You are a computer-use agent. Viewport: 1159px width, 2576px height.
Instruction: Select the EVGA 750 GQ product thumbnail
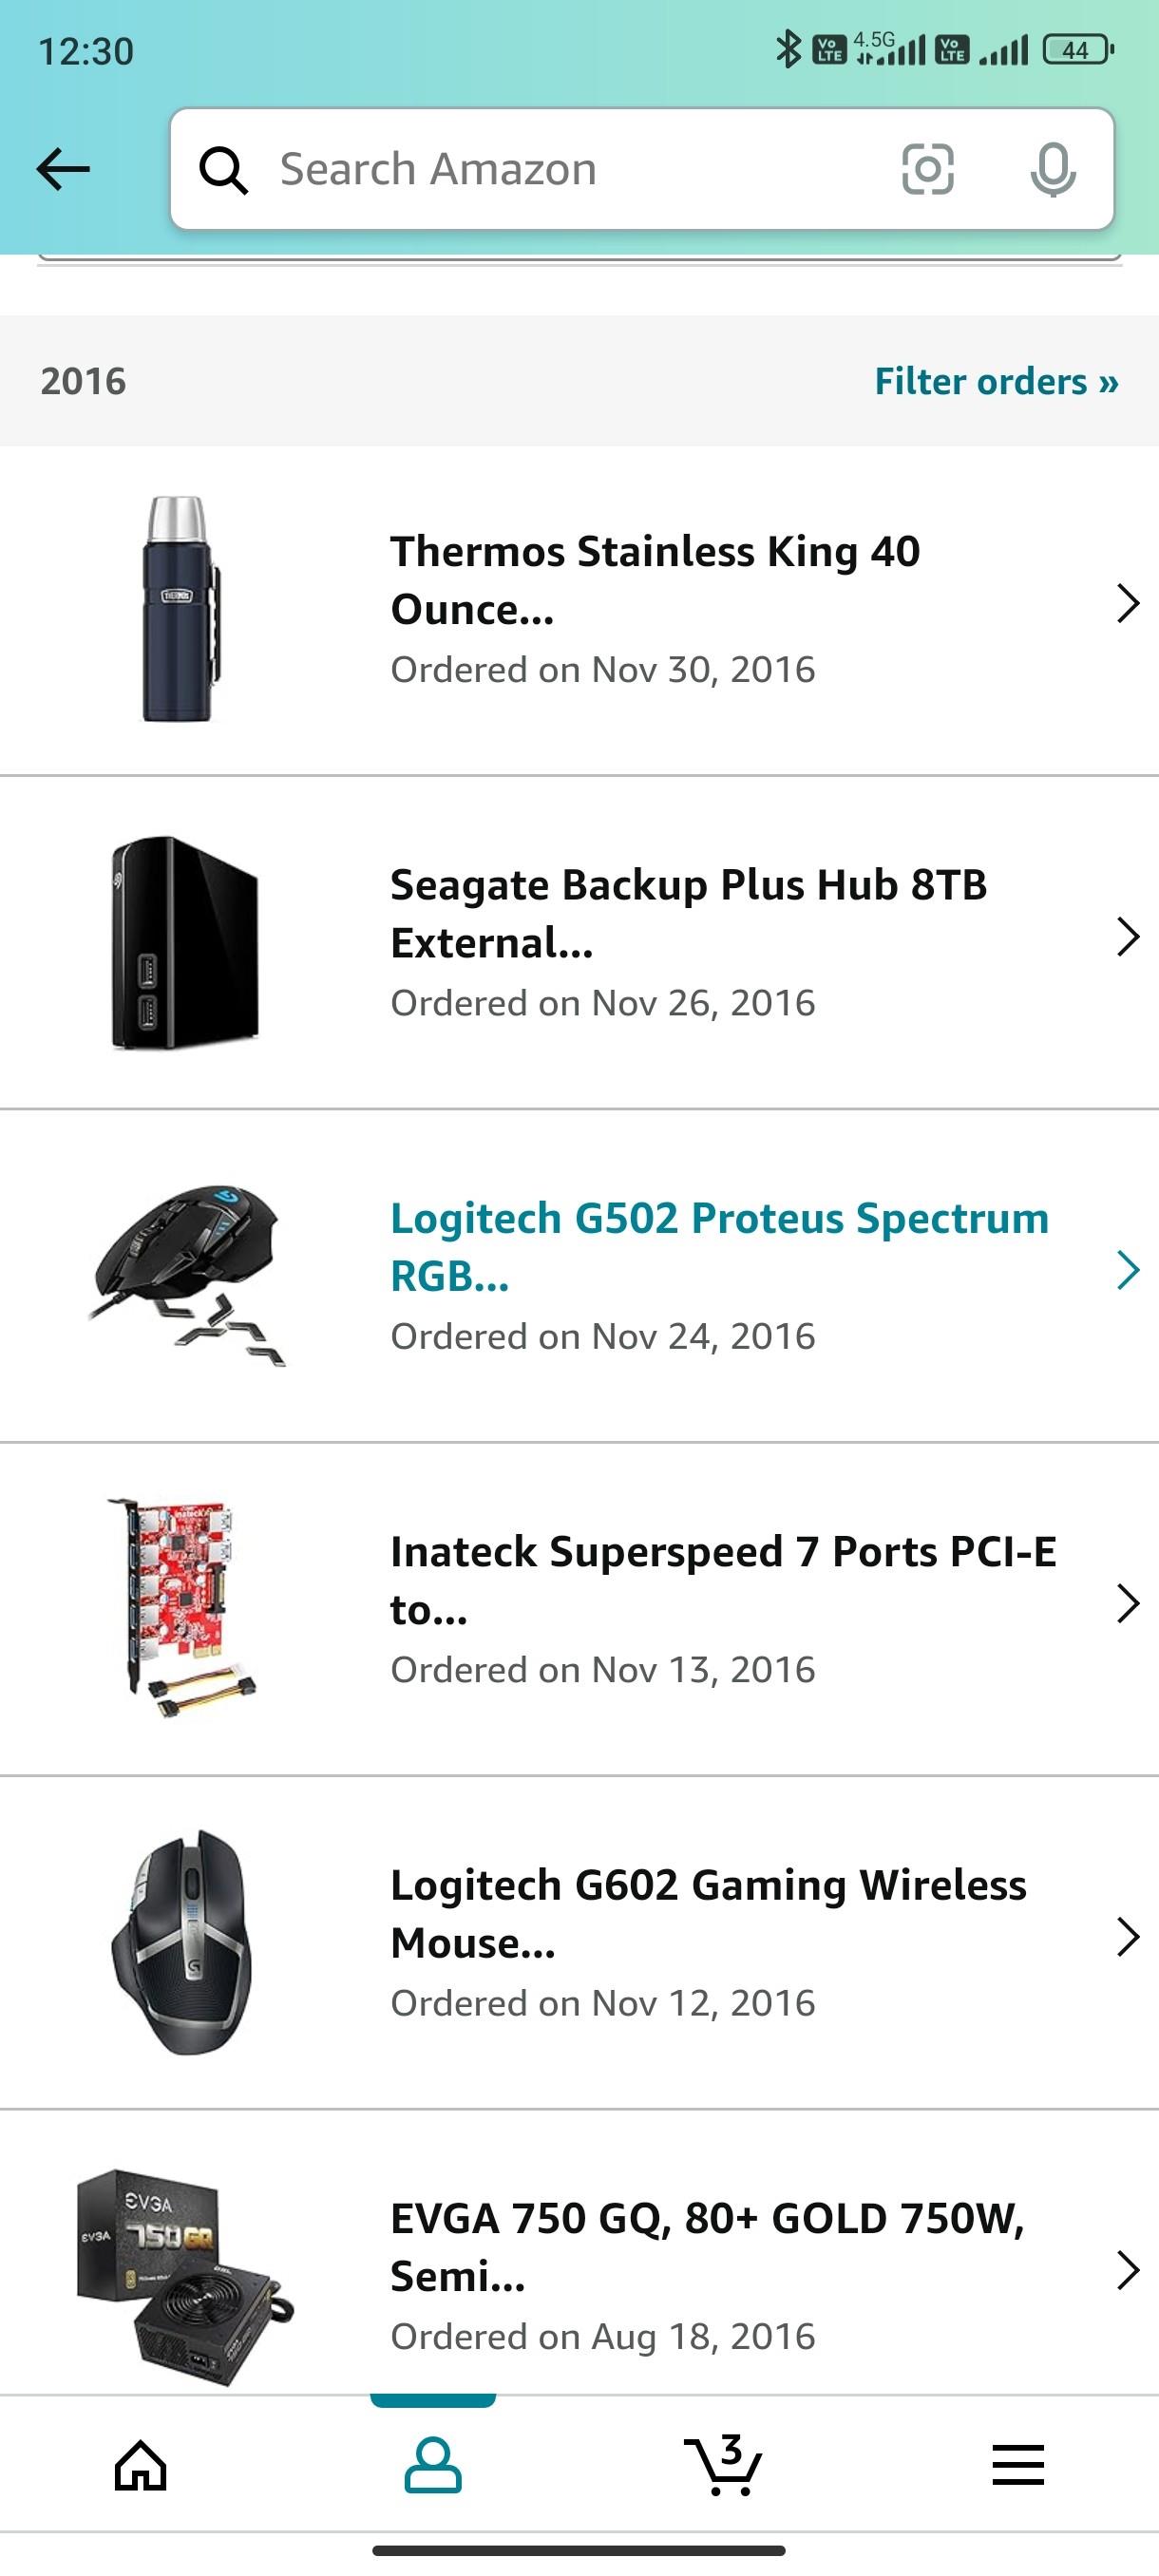(185, 2274)
